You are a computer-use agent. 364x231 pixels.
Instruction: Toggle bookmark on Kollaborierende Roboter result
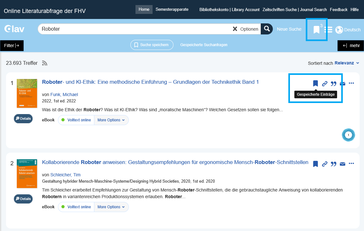[315, 164]
